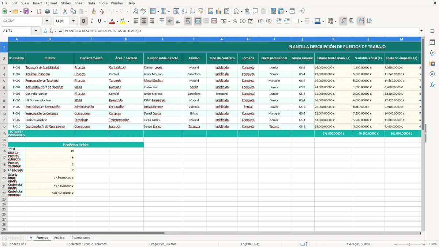Viewport: 439px width, 247px height.
Task: Sort ascending A to Z
Action: pos(185,11)
